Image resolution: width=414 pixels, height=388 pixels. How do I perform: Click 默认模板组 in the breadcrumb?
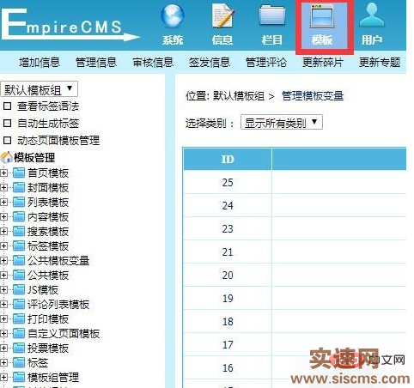pos(239,96)
